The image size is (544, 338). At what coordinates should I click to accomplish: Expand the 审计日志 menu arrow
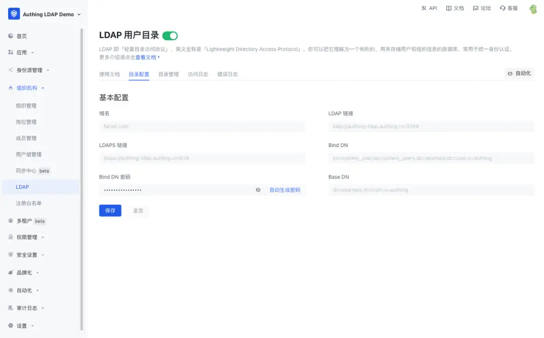tap(43, 308)
